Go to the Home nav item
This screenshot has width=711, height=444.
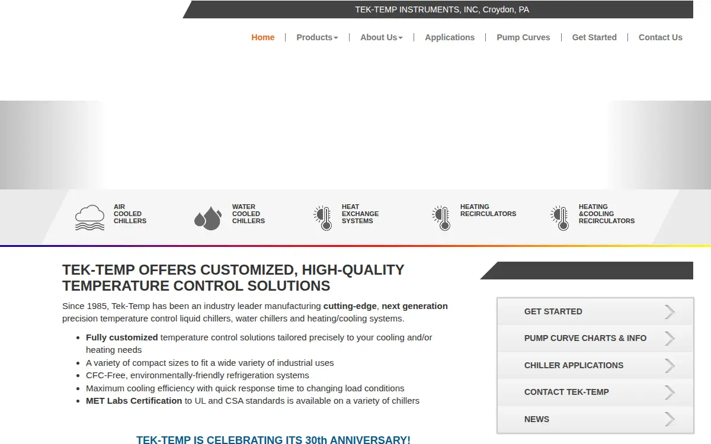pyautogui.click(x=263, y=37)
